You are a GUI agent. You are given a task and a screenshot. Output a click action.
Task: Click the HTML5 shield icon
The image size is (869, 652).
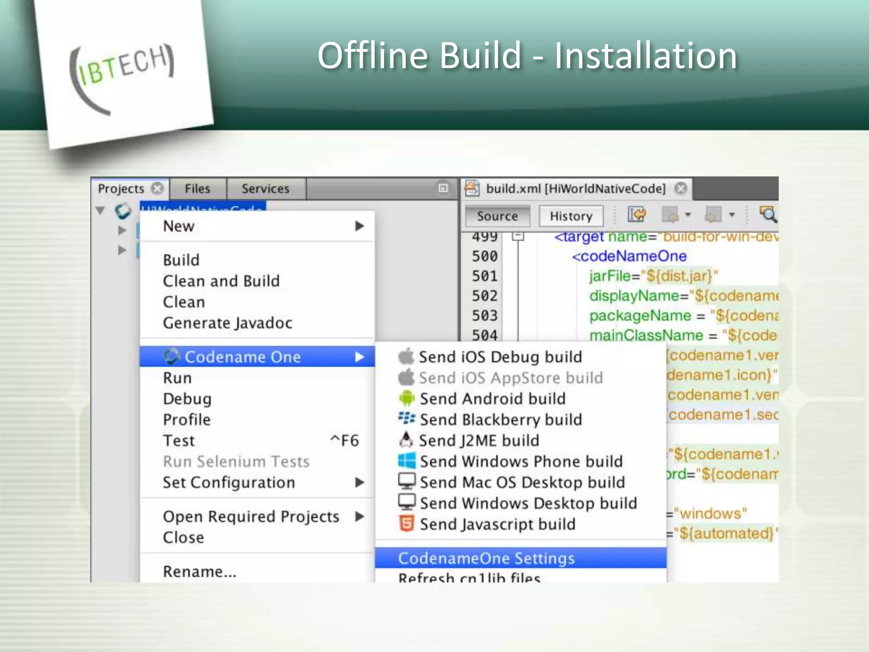(406, 523)
